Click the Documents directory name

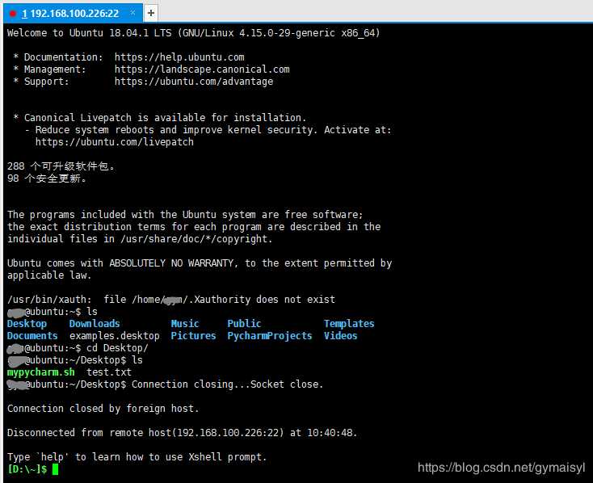click(32, 336)
